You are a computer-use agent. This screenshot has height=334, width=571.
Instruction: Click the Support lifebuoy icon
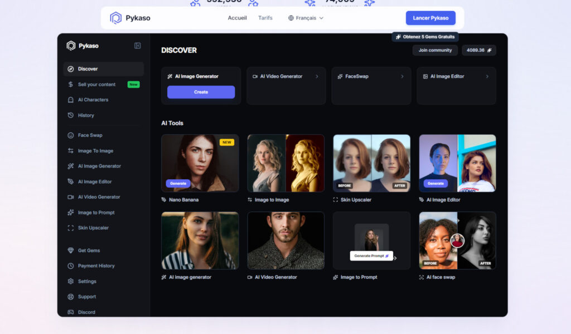pos(71,297)
